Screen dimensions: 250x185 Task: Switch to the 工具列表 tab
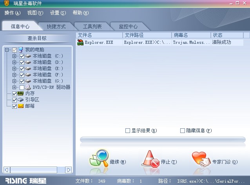[92, 27]
